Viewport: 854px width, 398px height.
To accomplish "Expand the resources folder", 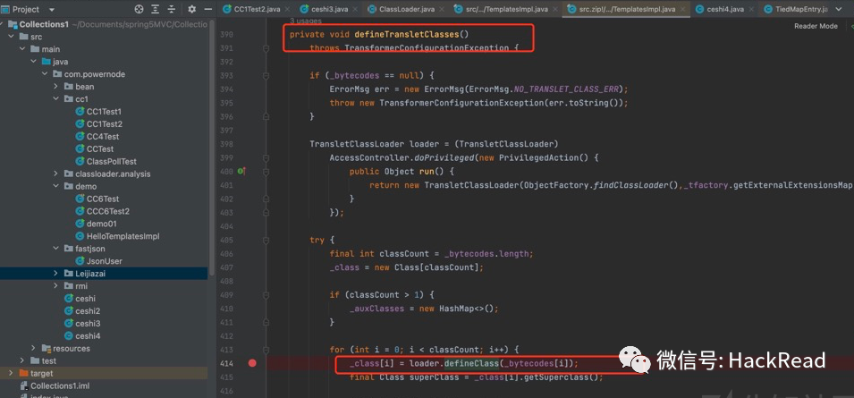I will coord(33,349).
